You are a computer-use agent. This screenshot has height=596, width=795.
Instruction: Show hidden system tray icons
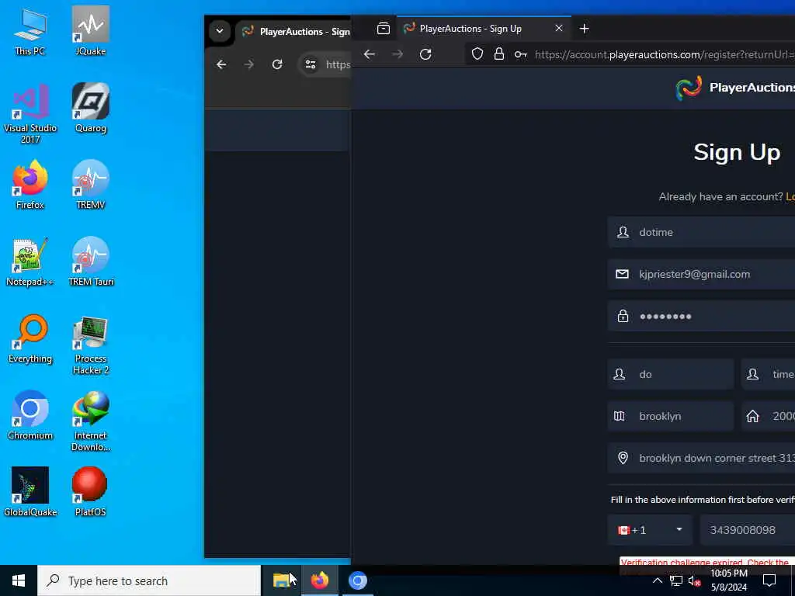(657, 580)
